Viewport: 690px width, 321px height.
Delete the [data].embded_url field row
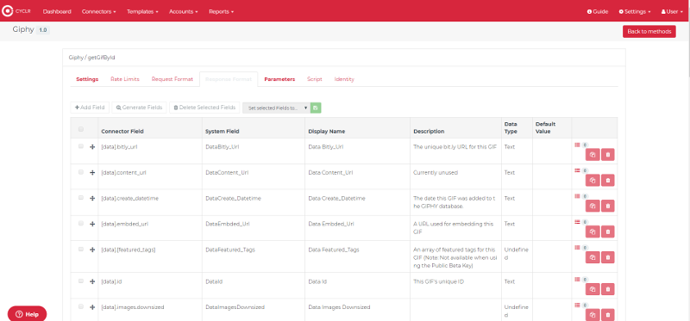pyautogui.click(x=608, y=231)
